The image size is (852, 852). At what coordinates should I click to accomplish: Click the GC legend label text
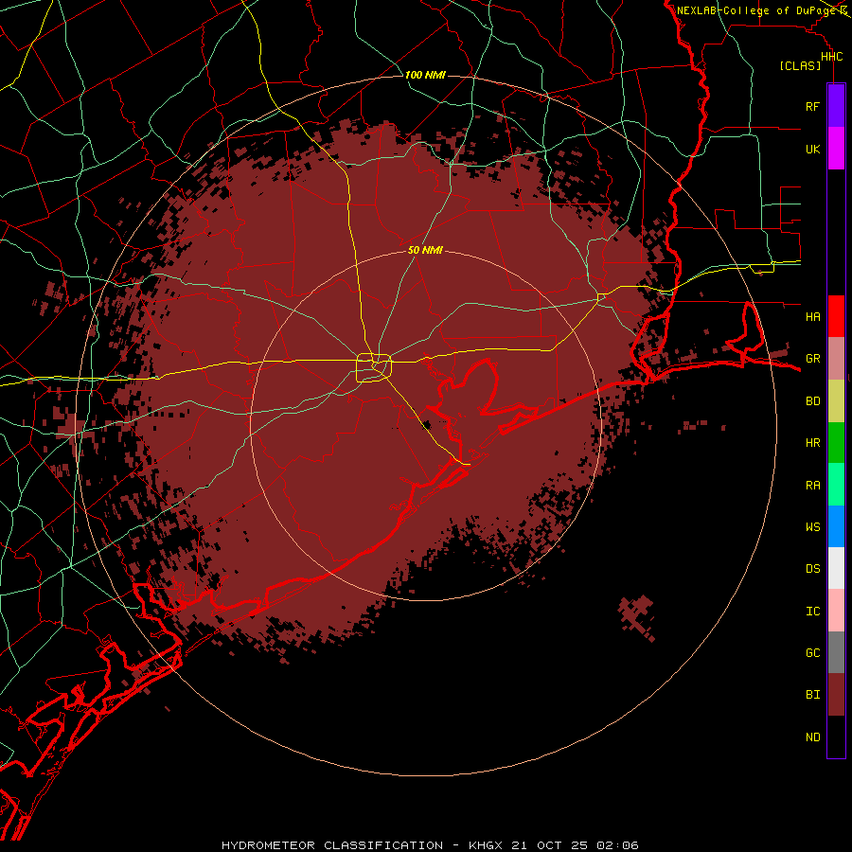812,652
